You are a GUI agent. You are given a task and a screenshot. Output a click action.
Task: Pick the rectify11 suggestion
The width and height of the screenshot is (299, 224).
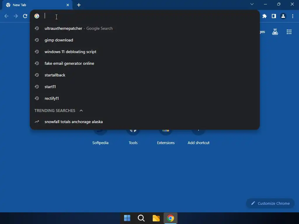pos(145,98)
